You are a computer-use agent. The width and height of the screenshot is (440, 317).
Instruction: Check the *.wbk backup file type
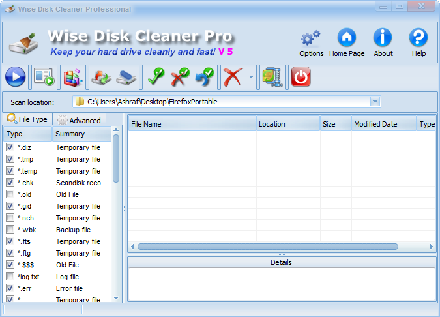10,230
